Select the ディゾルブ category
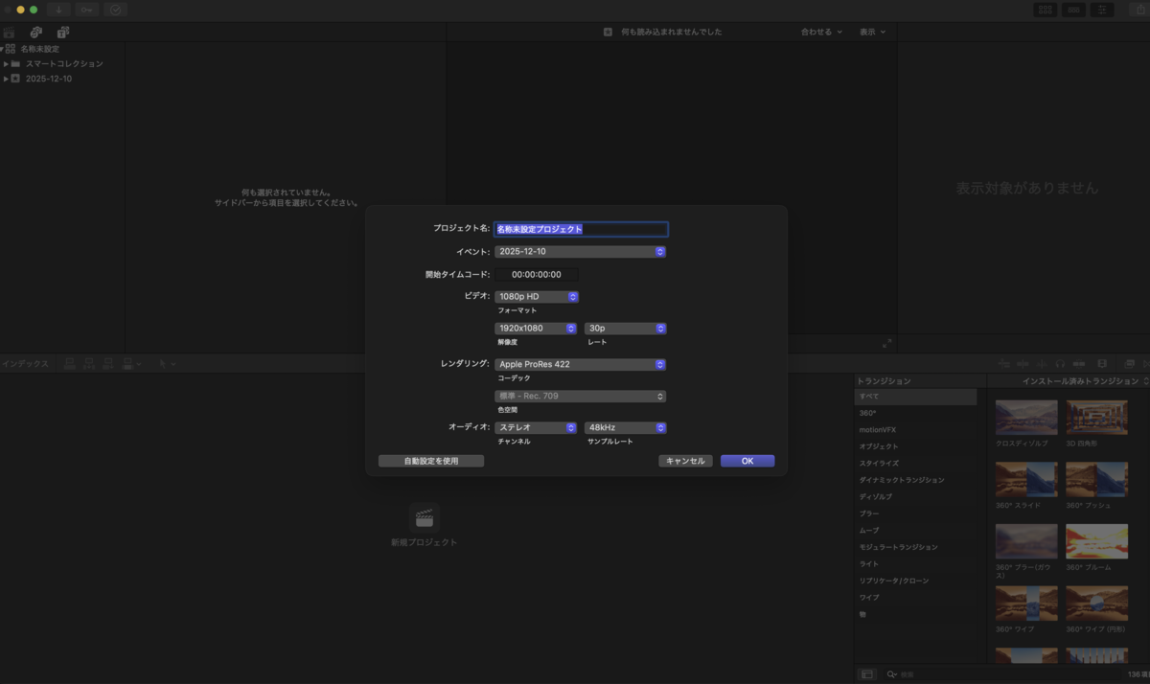 pos(915,497)
